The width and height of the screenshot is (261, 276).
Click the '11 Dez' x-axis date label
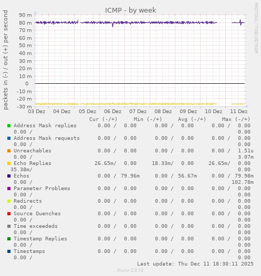(239, 112)
